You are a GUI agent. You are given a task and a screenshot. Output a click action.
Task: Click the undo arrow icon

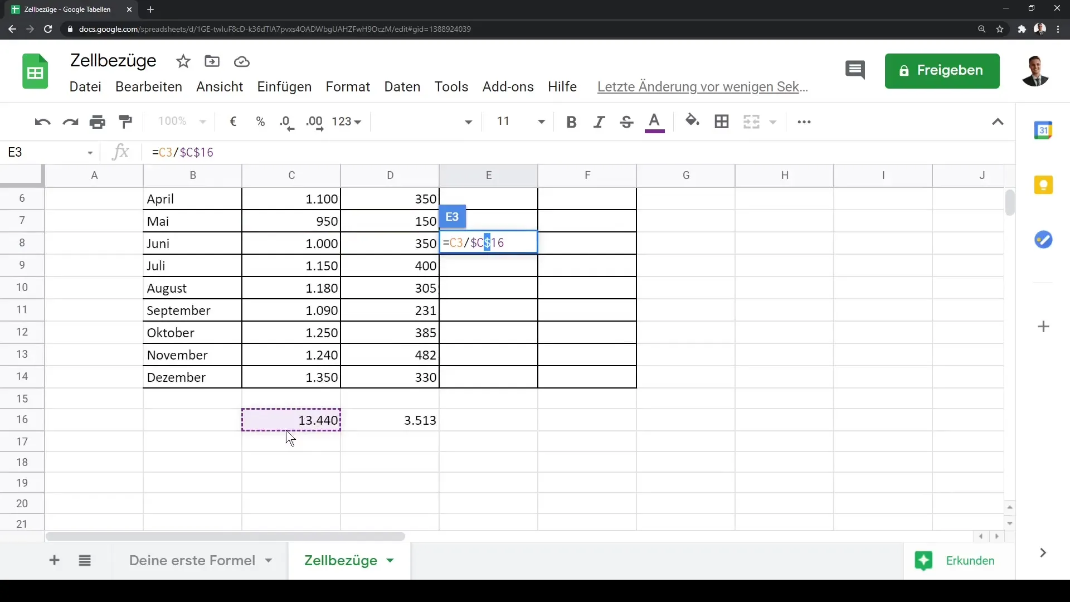[41, 122]
